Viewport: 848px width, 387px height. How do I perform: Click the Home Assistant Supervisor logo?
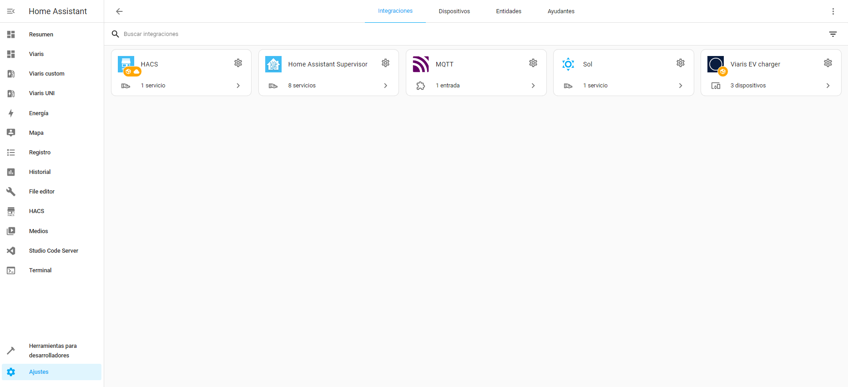coord(273,64)
